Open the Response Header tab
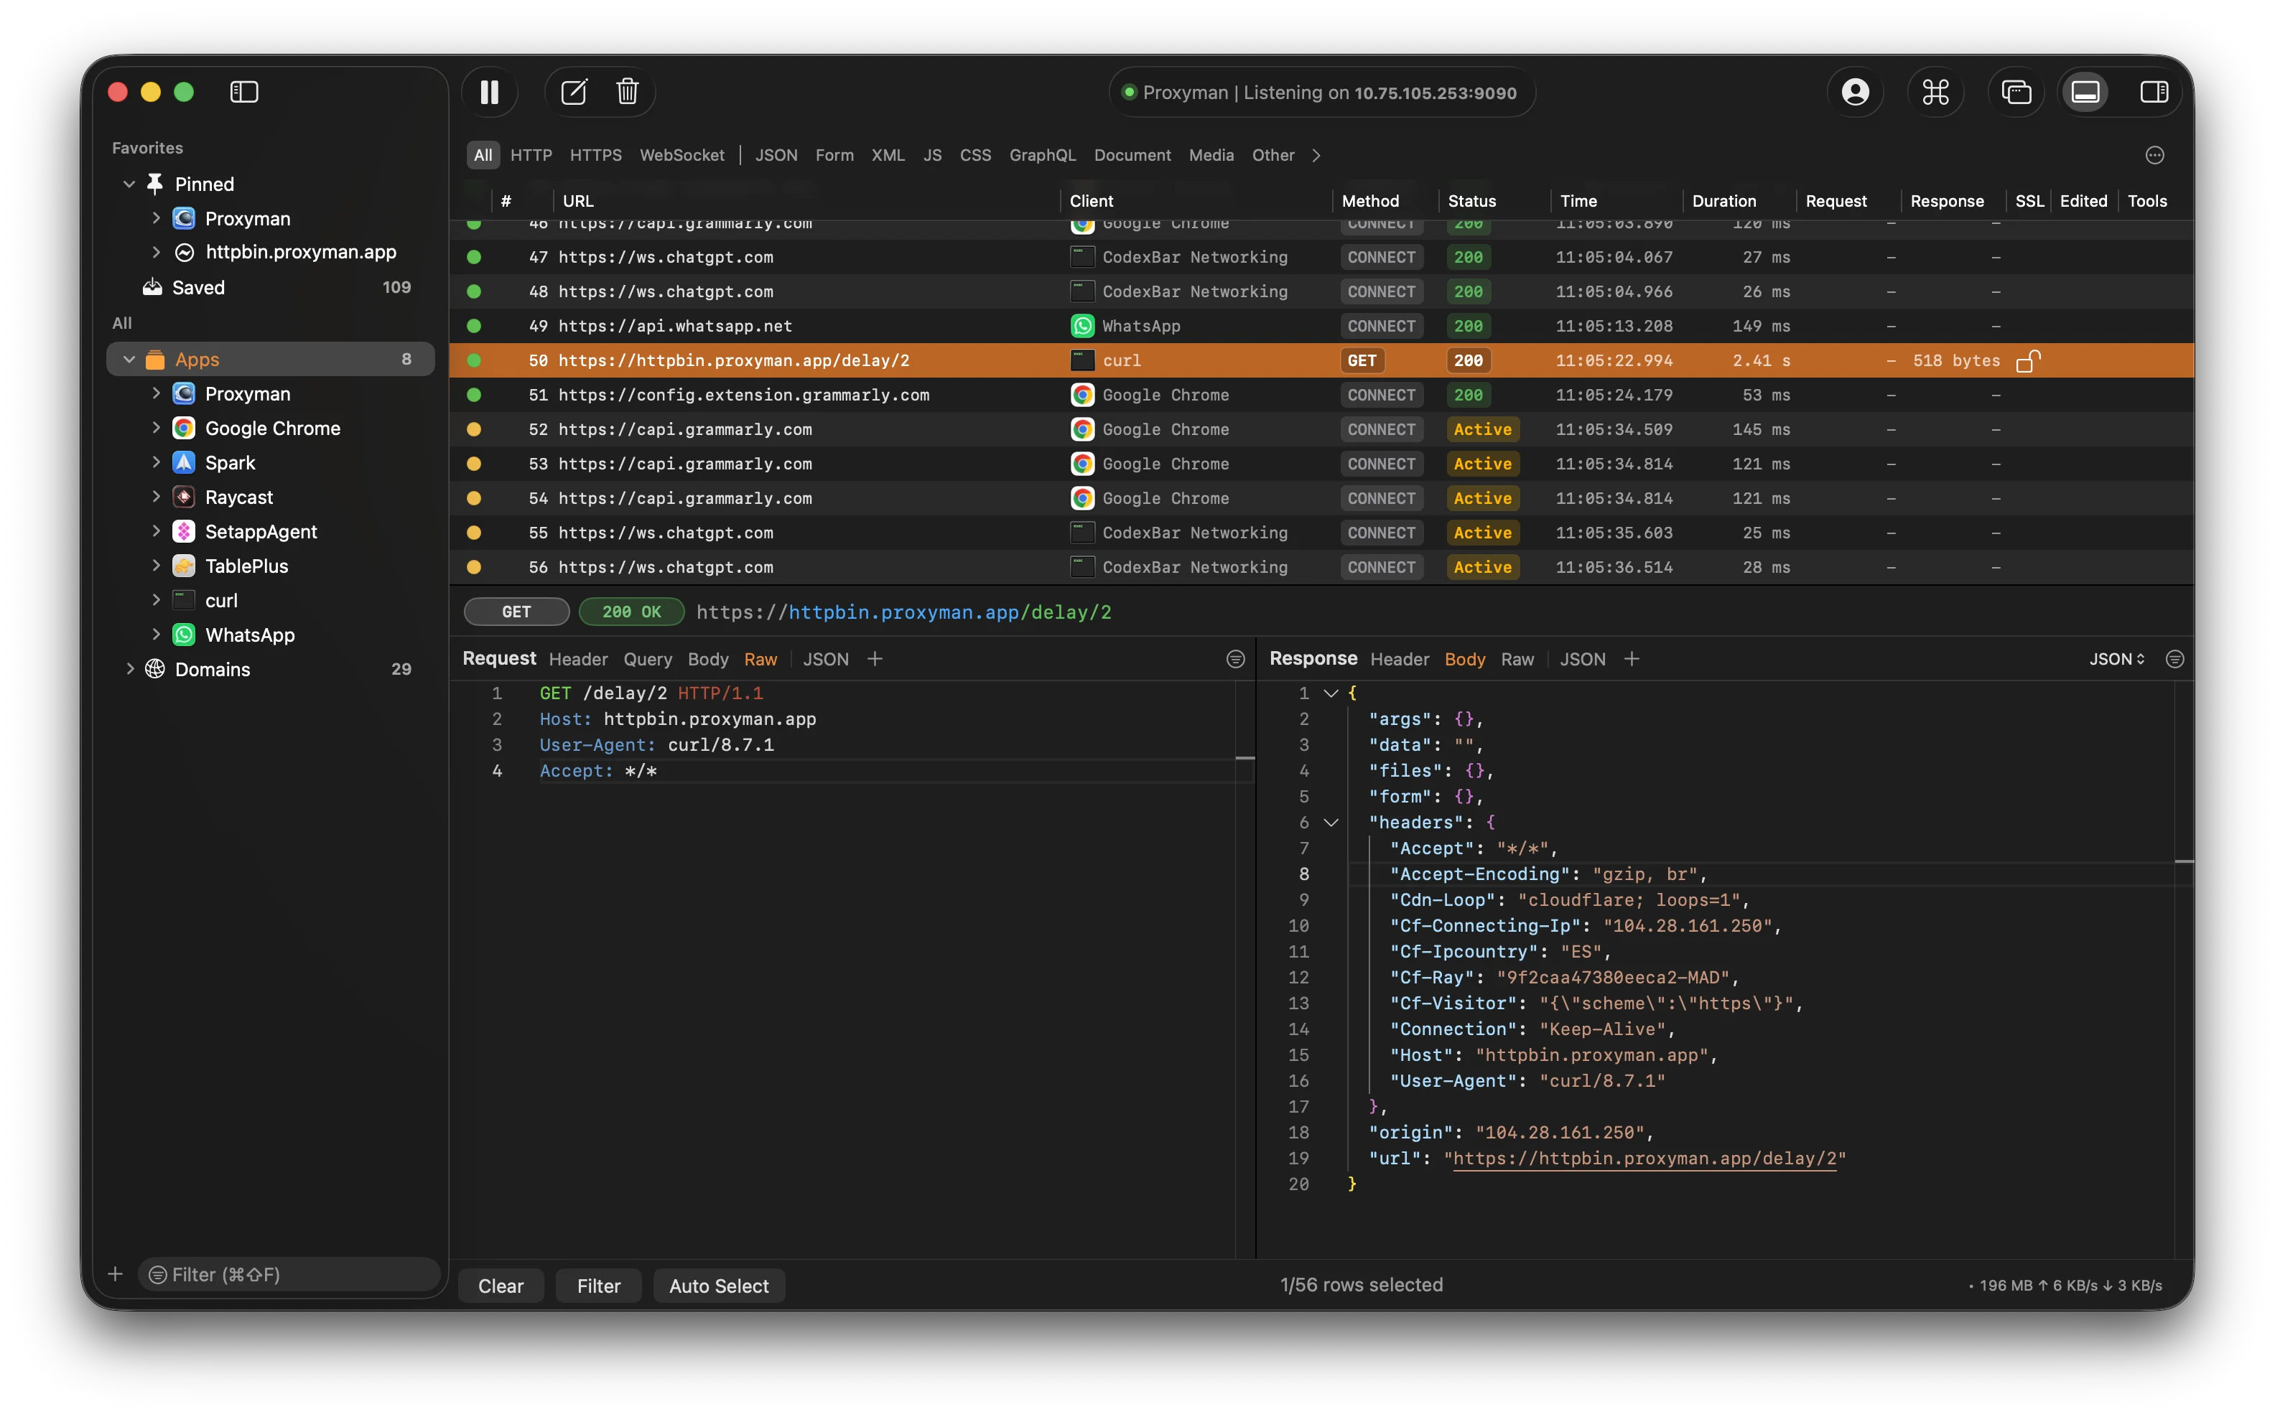The image size is (2275, 1417). 1399,659
